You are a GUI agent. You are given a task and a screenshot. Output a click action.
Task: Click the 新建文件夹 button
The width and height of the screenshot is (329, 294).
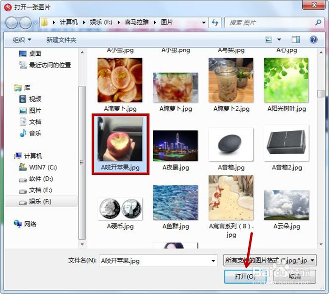tap(61, 39)
